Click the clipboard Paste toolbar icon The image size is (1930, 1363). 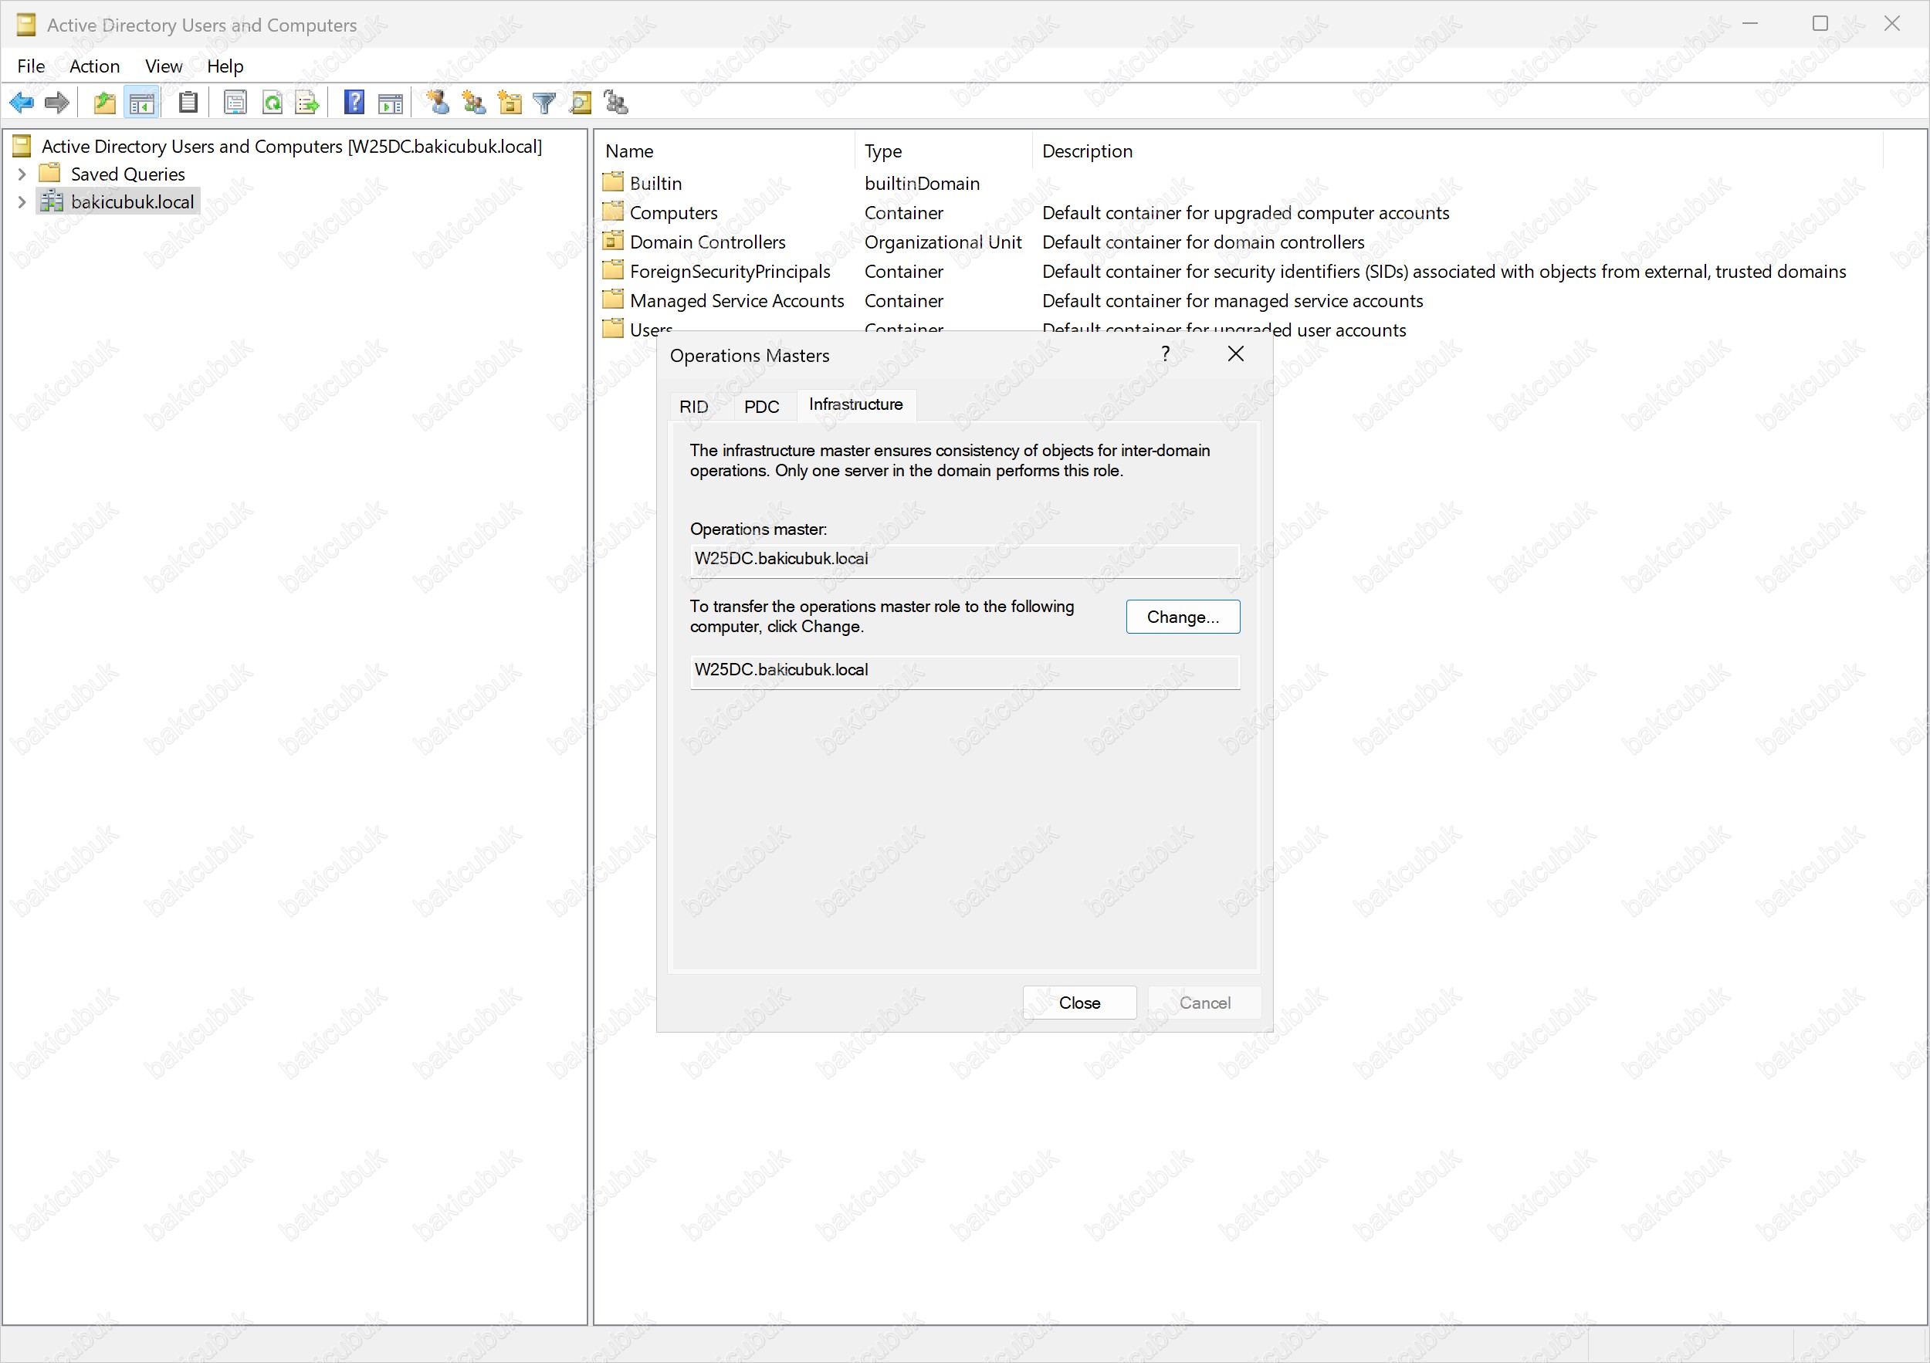point(188,103)
